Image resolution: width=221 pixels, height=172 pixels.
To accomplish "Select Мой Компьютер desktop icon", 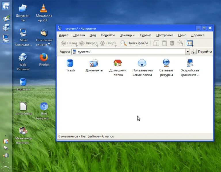I will click(x=23, y=37).
